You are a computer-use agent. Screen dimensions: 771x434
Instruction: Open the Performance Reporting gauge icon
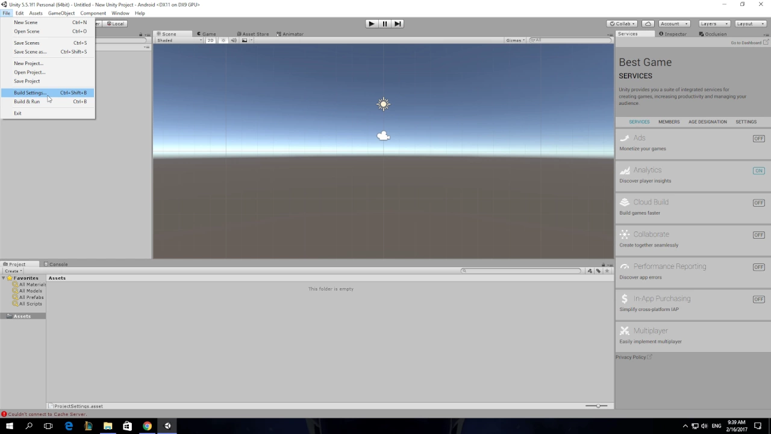click(625, 266)
